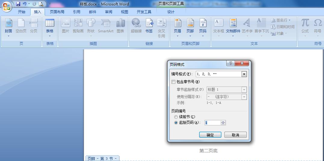The width and height of the screenshot is (324, 161).
Task: Add a drop cap (首字下沉)
Action: [x=262, y=28]
